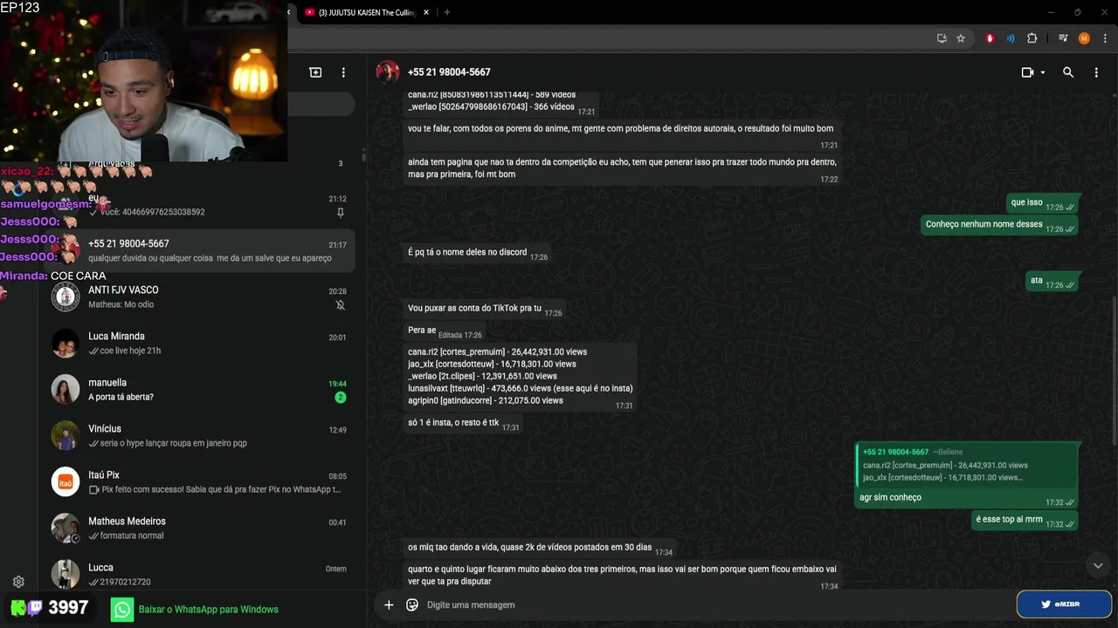Image resolution: width=1118 pixels, height=628 pixels.
Task: Click the muted bell icon on ANTI FJV VASCO
Action: (341, 305)
